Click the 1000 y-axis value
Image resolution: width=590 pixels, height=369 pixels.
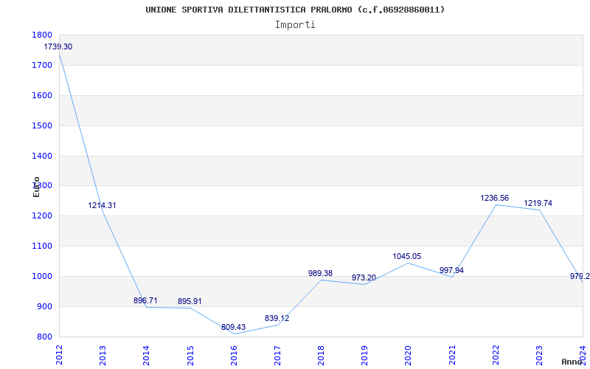(41, 276)
